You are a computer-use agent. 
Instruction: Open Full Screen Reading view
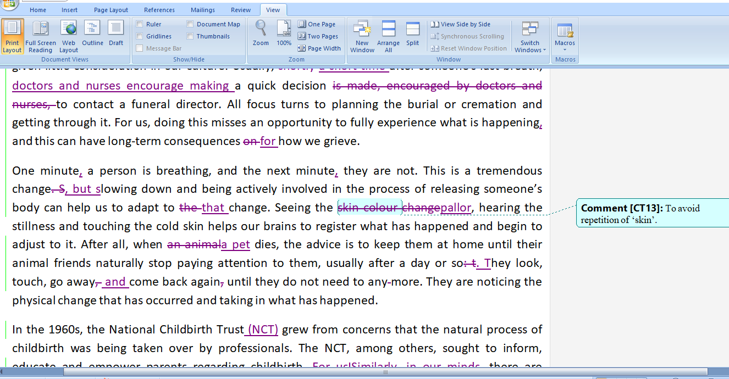[41, 36]
